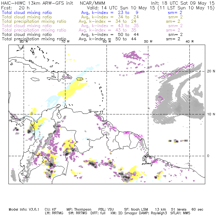The height and width of the screenshot is (216, 216).
Task: Click the LW: RRTMG label
Action: 54,213
